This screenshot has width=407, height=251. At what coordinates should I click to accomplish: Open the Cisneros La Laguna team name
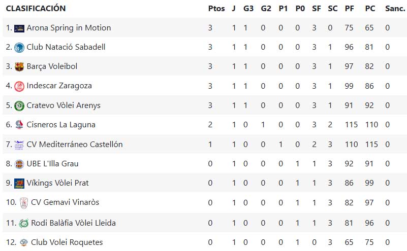(x=61, y=125)
